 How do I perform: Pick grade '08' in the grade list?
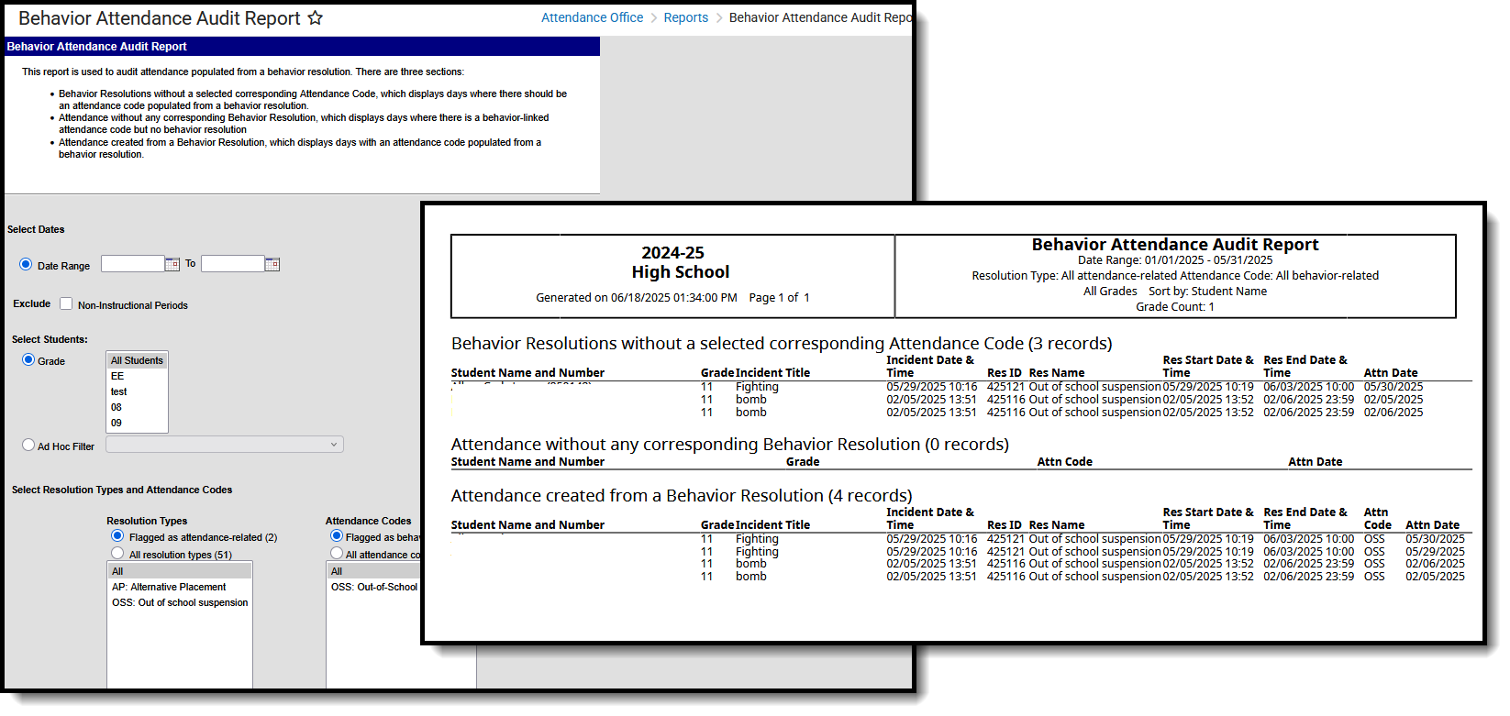point(138,407)
